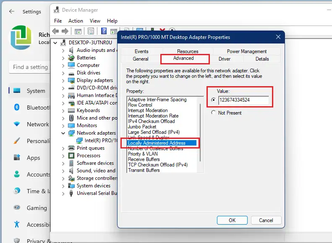
Task: Click the IDE ATA/ATAPI controllers icon
Action: pos(71,103)
